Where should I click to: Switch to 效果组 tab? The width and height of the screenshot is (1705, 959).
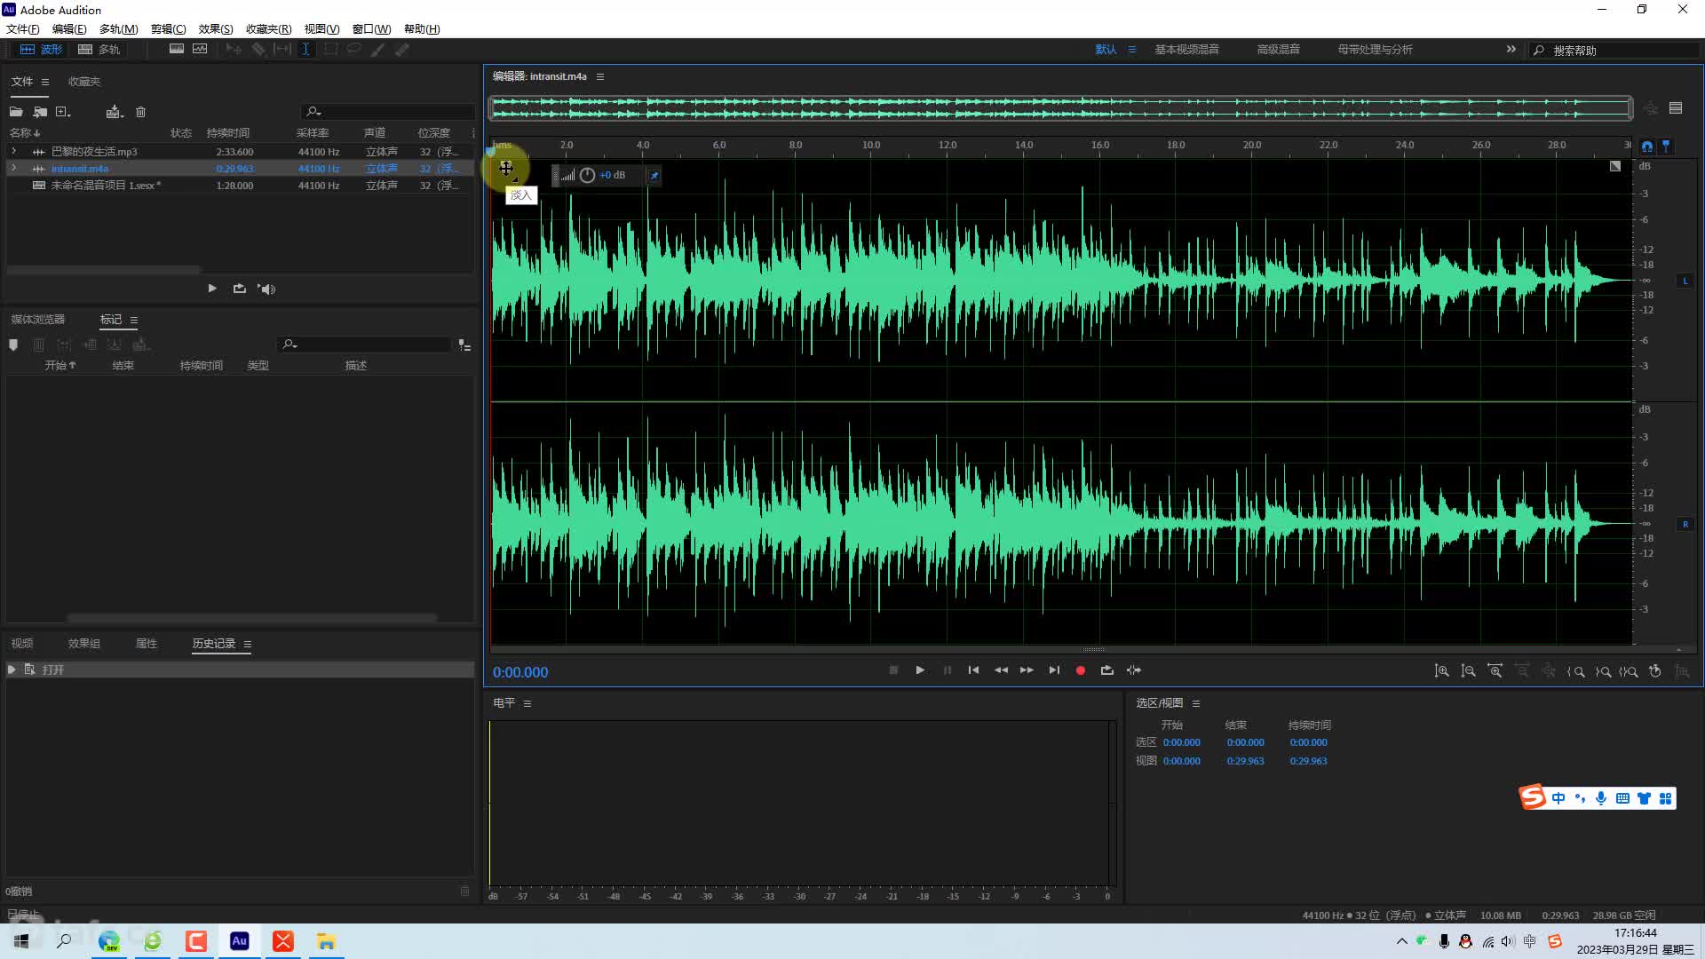coord(84,644)
